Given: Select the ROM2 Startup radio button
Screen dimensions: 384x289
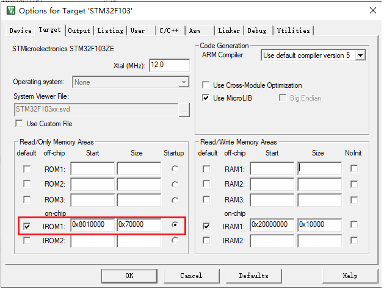Looking at the screenshot, I should click(175, 185).
